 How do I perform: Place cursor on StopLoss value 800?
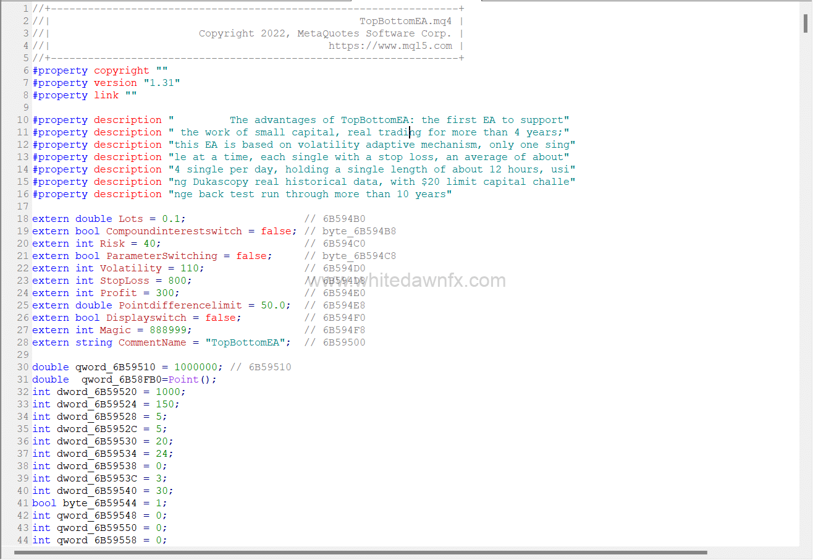click(177, 281)
